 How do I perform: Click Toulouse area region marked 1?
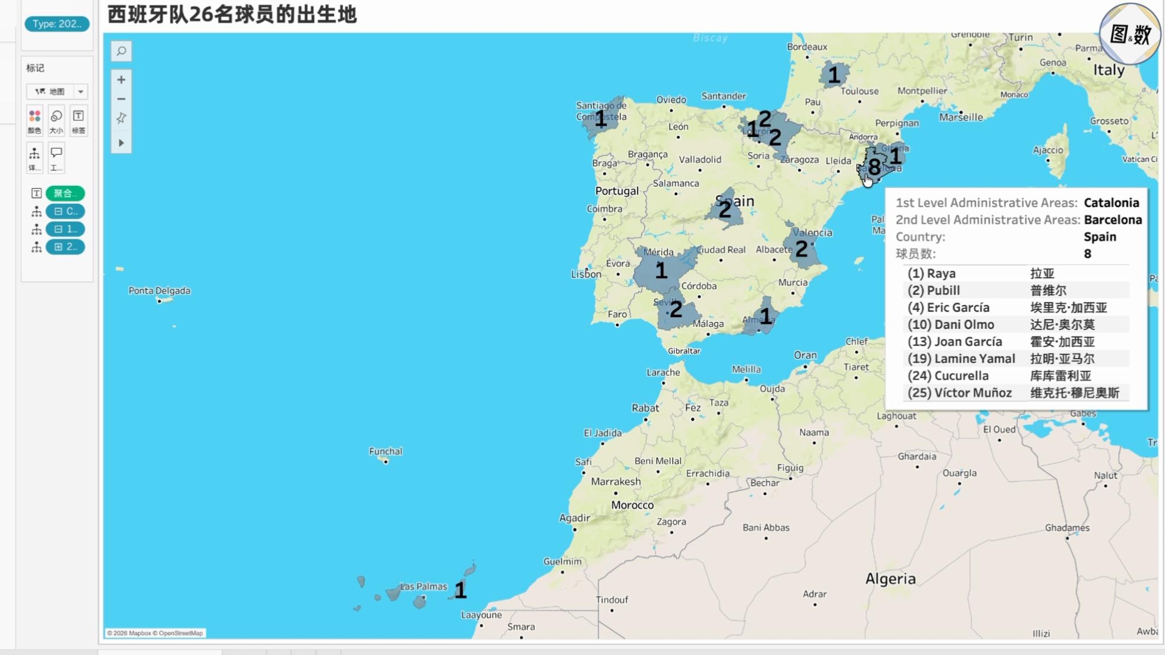click(x=834, y=75)
